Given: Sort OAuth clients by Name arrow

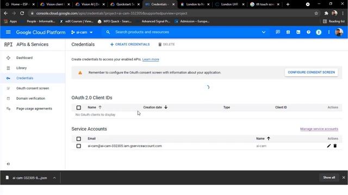Looking at the screenshot, I should (x=100, y=107).
